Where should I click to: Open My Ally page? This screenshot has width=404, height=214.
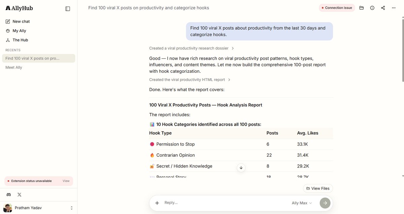click(x=16, y=31)
